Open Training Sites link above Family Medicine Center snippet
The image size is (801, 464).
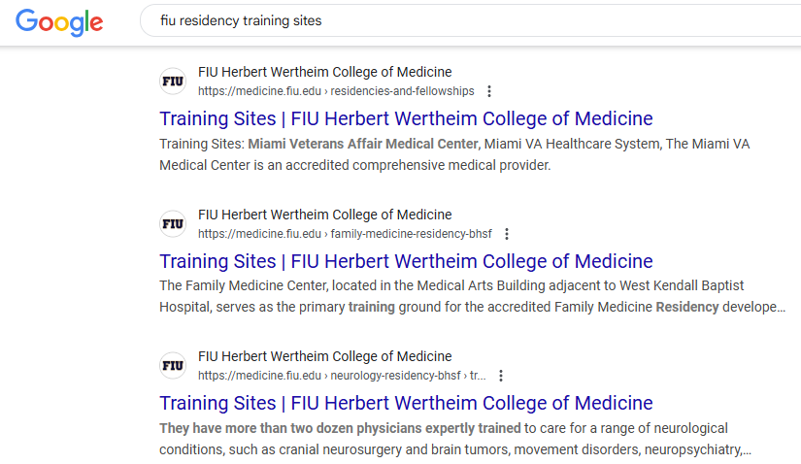pos(406,261)
